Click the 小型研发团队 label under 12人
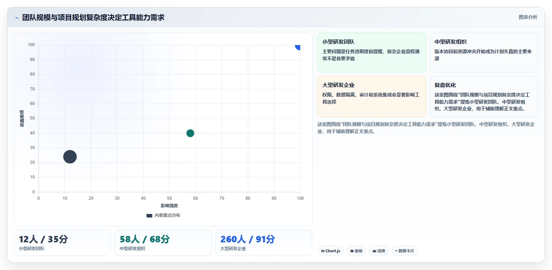Viewport: 552px width, 270px height. (x=32, y=249)
